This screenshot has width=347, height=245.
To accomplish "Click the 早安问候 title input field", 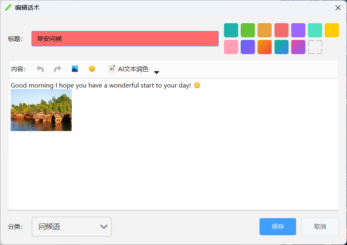I will pyautogui.click(x=125, y=39).
